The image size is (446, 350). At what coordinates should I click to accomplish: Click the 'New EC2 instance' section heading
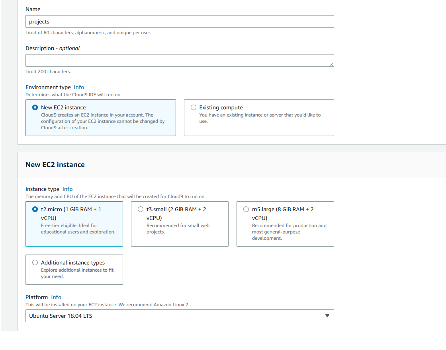55,165
